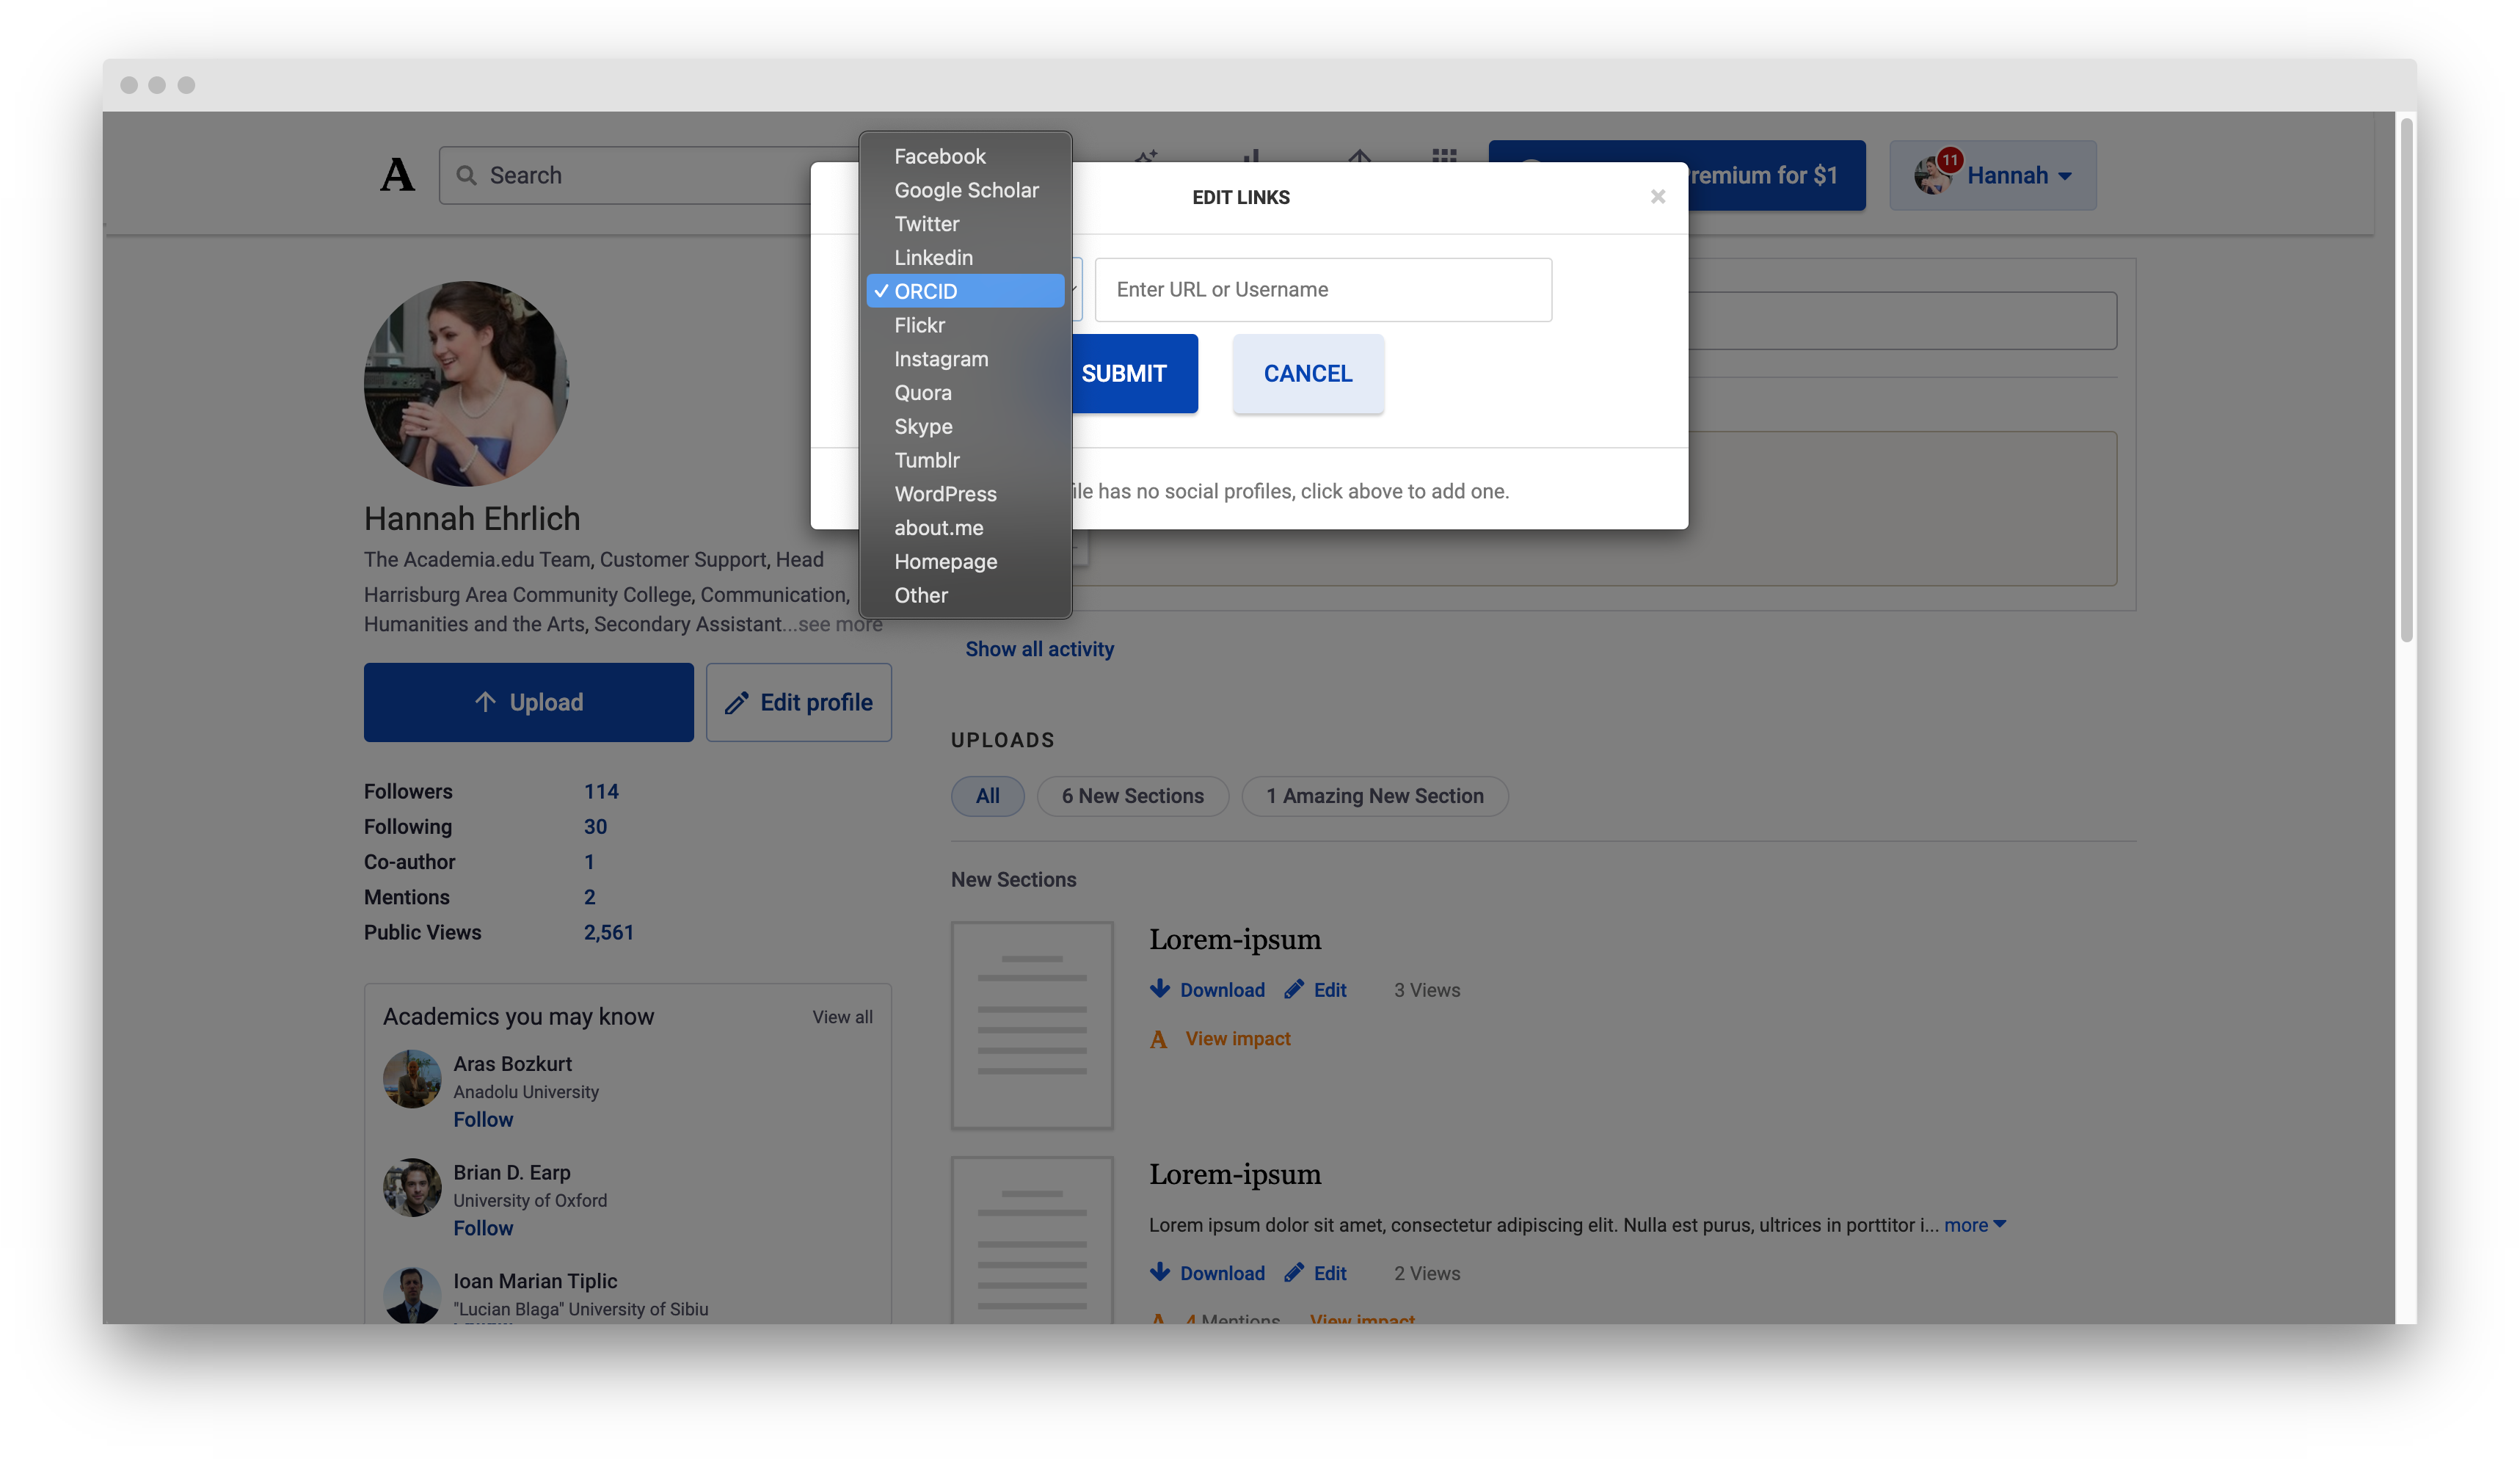Image resolution: width=2520 pixels, height=1471 pixels.
Task: Expand the more link on second Lorem-ipsum
Action: (1968, 1224)
